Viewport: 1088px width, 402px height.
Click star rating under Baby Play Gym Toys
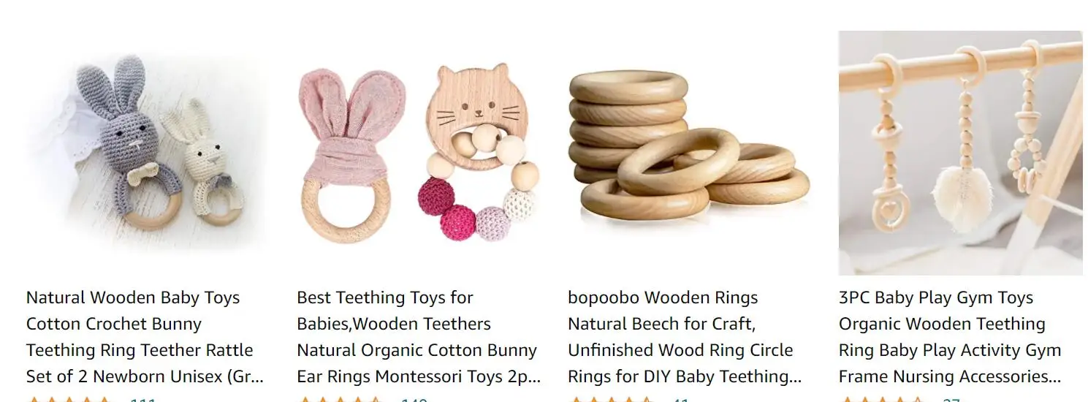[883, 399]
